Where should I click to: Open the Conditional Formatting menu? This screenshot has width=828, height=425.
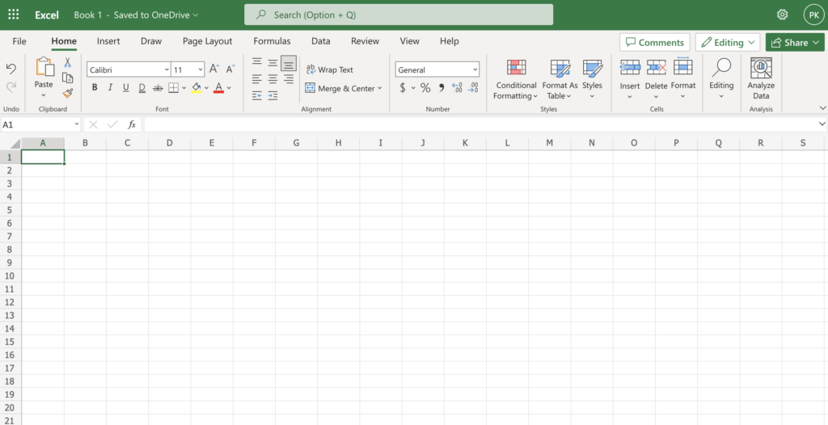click(515, 79)
